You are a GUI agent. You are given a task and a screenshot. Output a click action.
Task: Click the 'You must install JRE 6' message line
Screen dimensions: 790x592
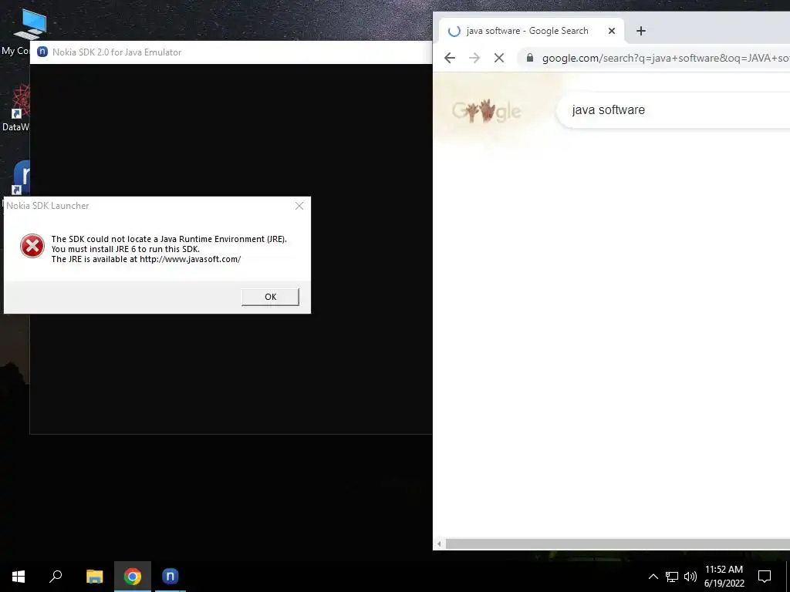click(x=126, y=249)
